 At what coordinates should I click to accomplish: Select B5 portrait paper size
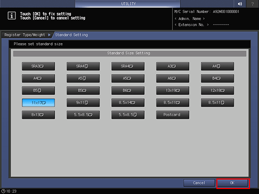click(38, 90)
